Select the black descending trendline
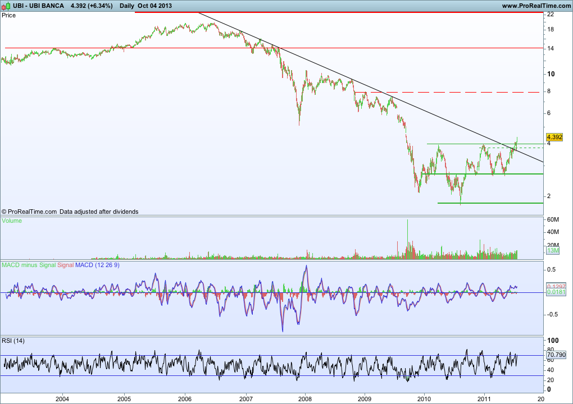Viewport: 573px width, 404px height. coord(371,87)
